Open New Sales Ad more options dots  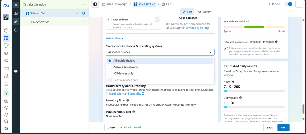[x=83, y=22]
